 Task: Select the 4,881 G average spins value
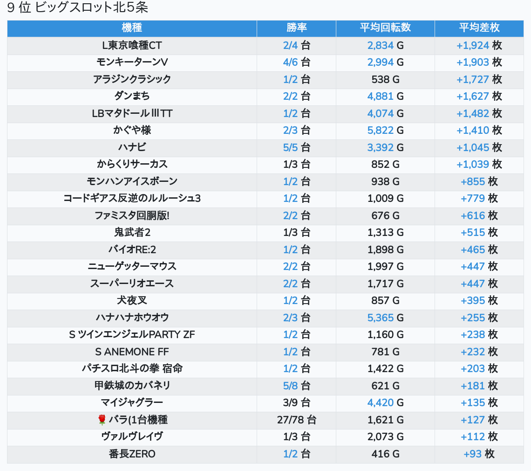(x=385, y=97)
